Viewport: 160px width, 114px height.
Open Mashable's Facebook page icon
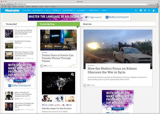141,10
